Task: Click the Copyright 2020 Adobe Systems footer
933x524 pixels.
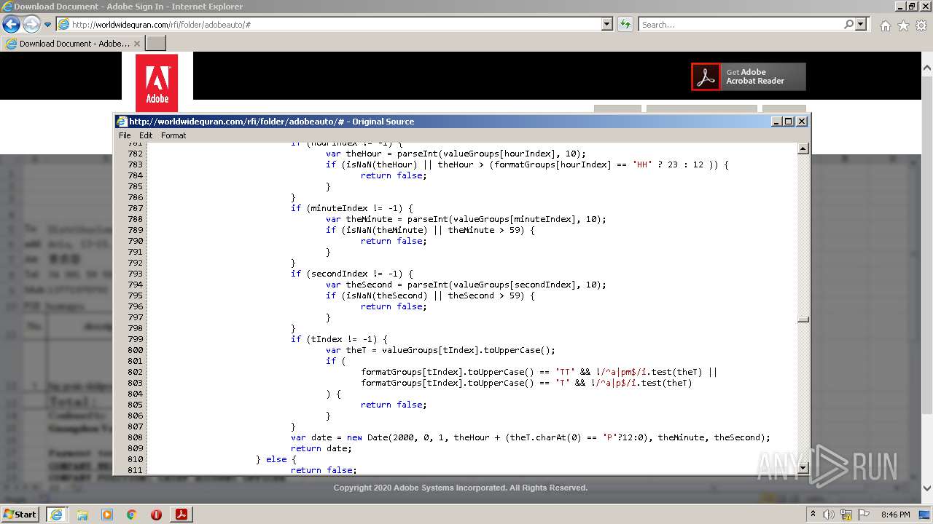Action: (461, 488)
